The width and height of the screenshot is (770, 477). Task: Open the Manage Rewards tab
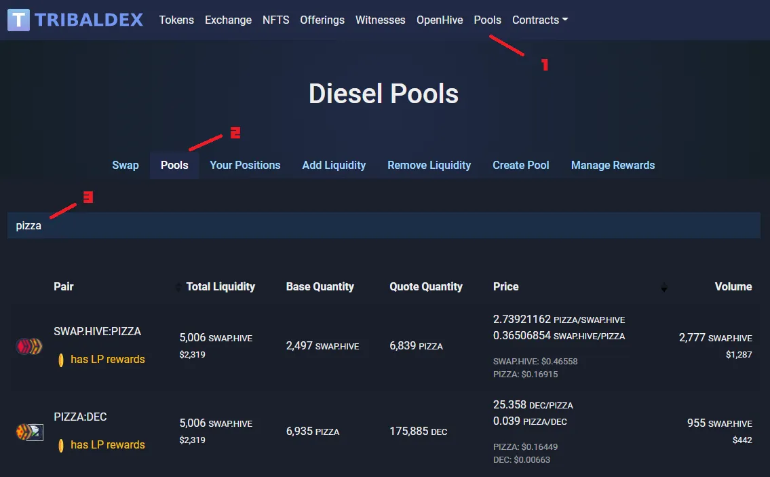(613, 165)
